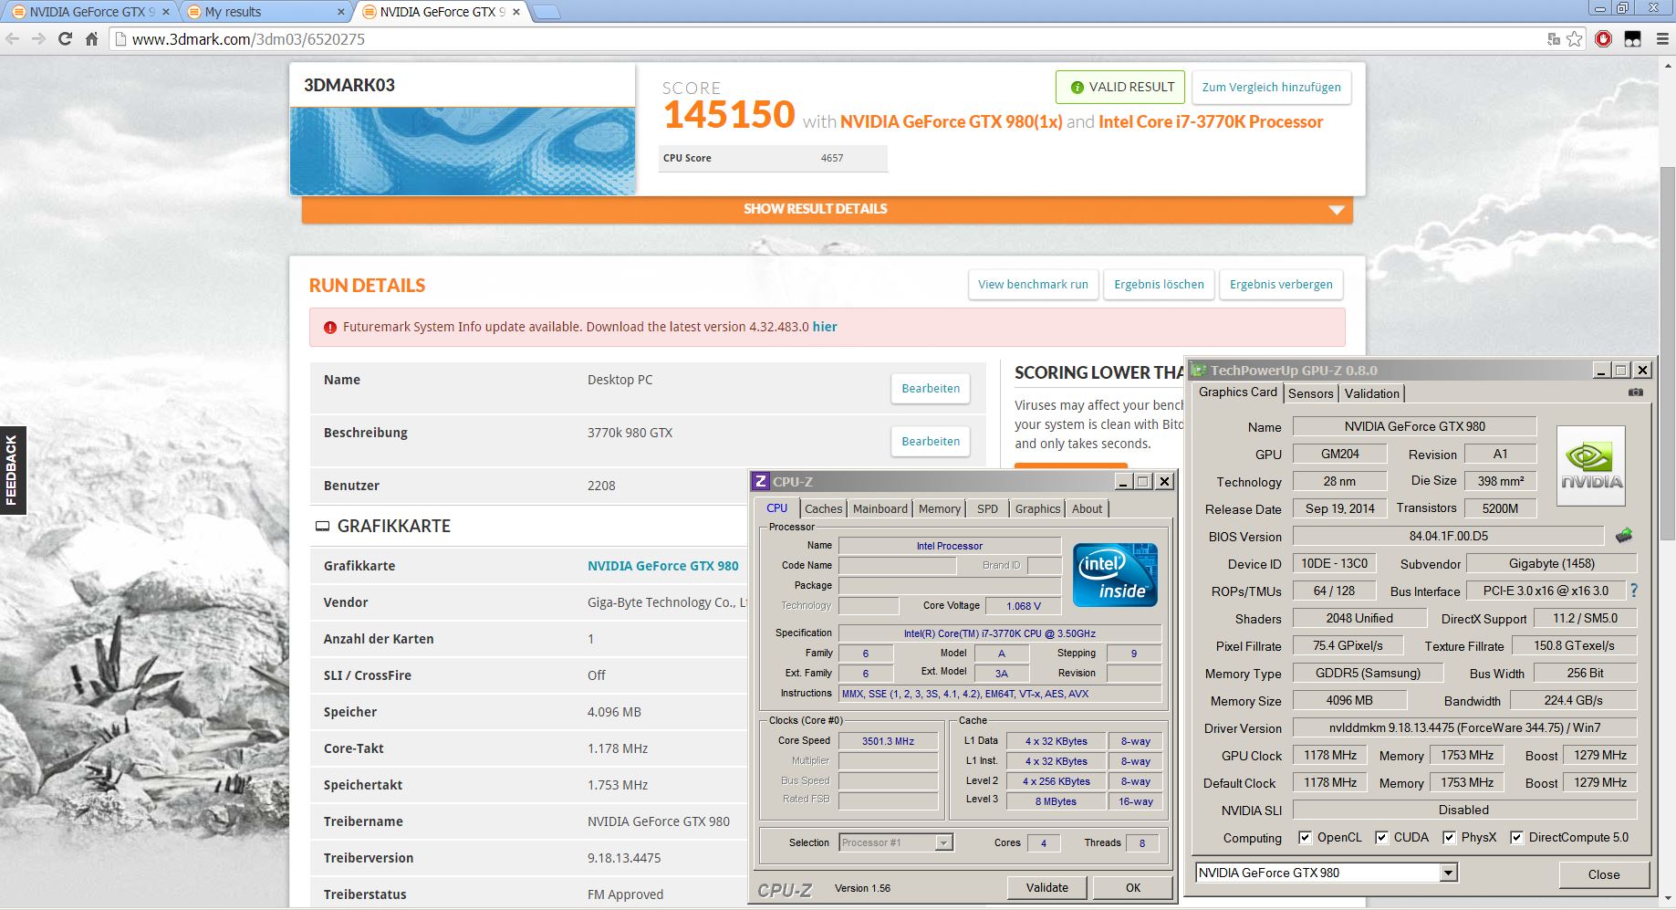This screenshot has width=1676, height=910.
Task: Save BIOS using chip icon in GPU-Z
Action: coord(1624,536)
